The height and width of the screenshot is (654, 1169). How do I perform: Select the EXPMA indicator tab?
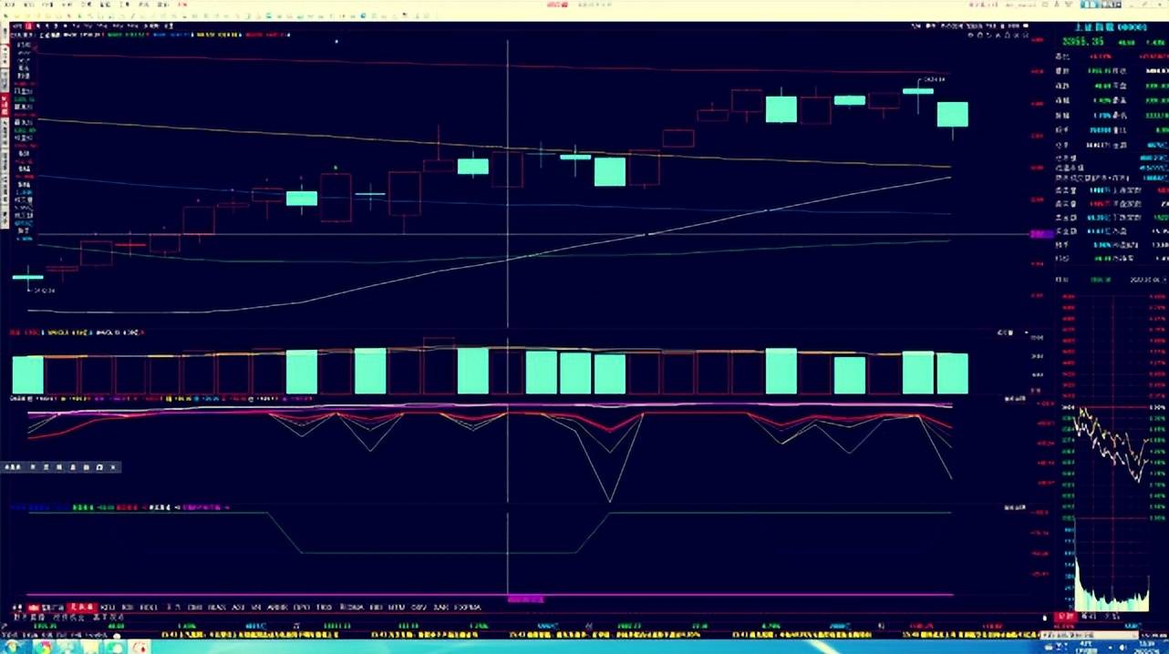(467, 607)
